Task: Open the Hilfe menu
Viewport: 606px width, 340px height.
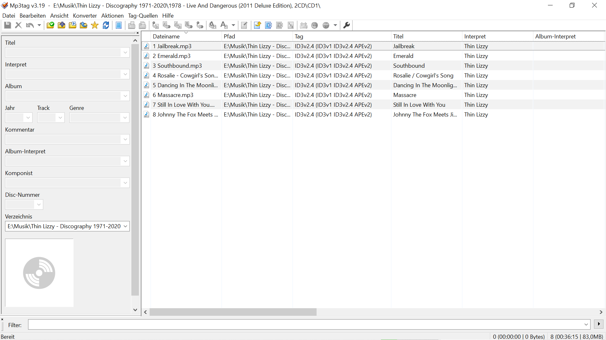Action: [x=168, y=16]
